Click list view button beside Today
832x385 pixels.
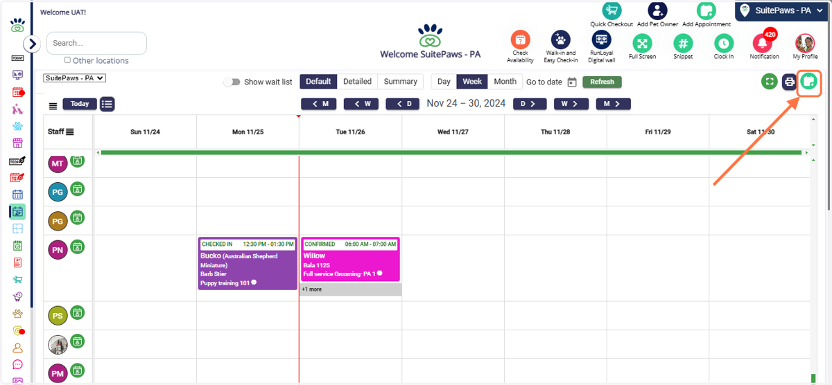click(x=107, y=104)
